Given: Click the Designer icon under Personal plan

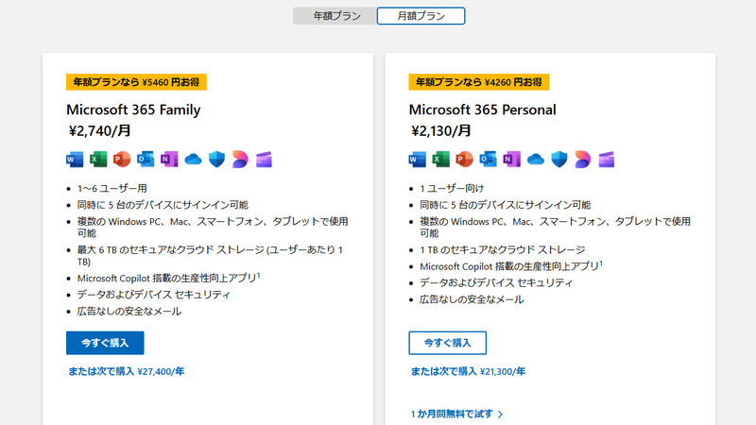Looking at the screenshot, I should pyautogui.click(x=582, y=159).
